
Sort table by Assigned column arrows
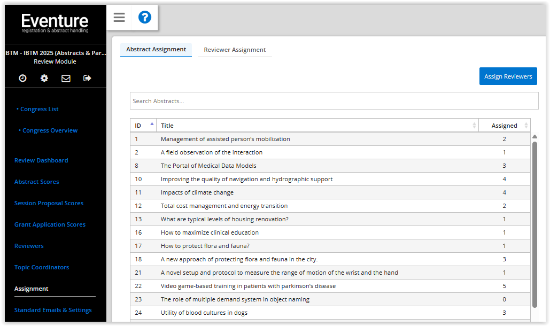526,126
